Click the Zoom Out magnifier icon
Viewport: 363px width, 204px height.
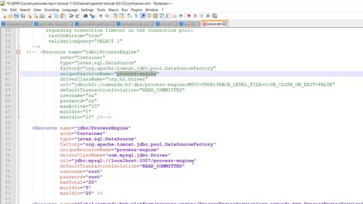(107, 16)
